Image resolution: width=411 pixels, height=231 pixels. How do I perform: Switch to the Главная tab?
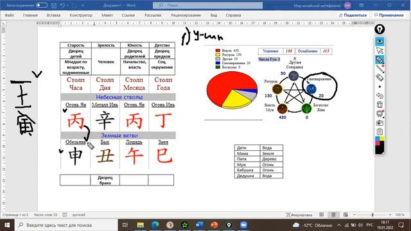[30, 15]
